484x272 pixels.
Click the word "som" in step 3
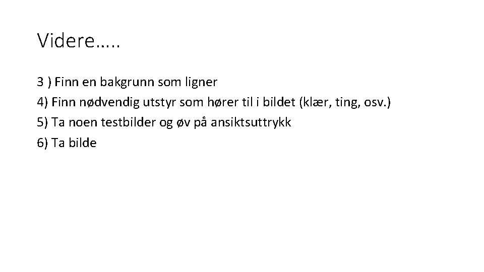coord(169,83)
